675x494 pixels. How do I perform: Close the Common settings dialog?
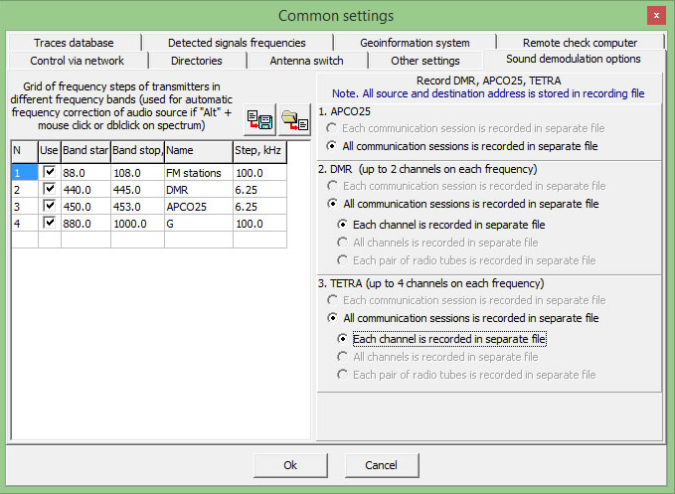[x=656, y=15]
